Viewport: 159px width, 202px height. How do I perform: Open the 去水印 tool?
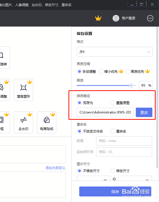coord(23,122)
